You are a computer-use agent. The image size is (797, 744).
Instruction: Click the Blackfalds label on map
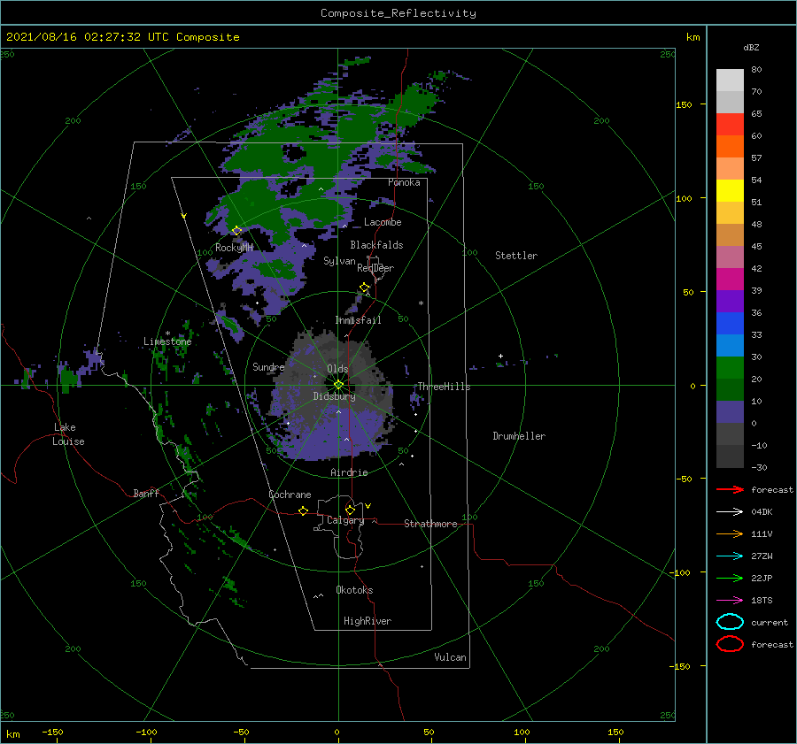(376, 245)
